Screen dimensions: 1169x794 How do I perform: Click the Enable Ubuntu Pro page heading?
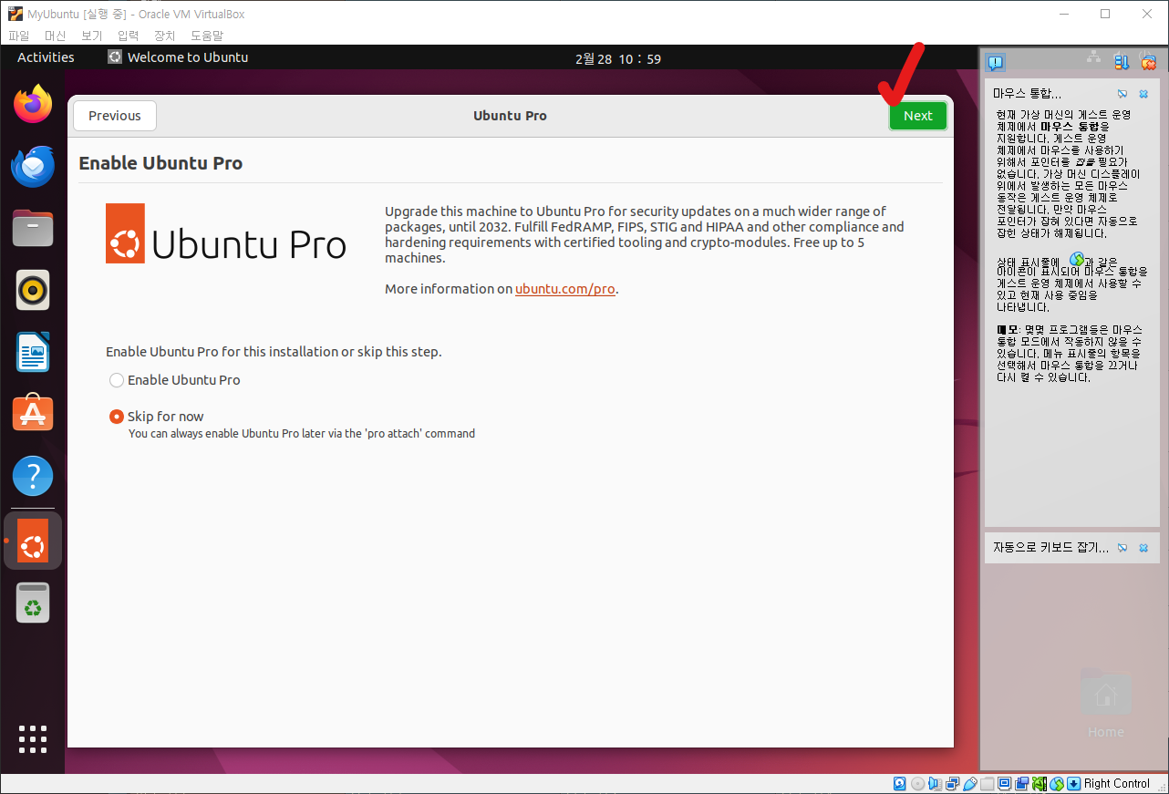pos(160,163)
